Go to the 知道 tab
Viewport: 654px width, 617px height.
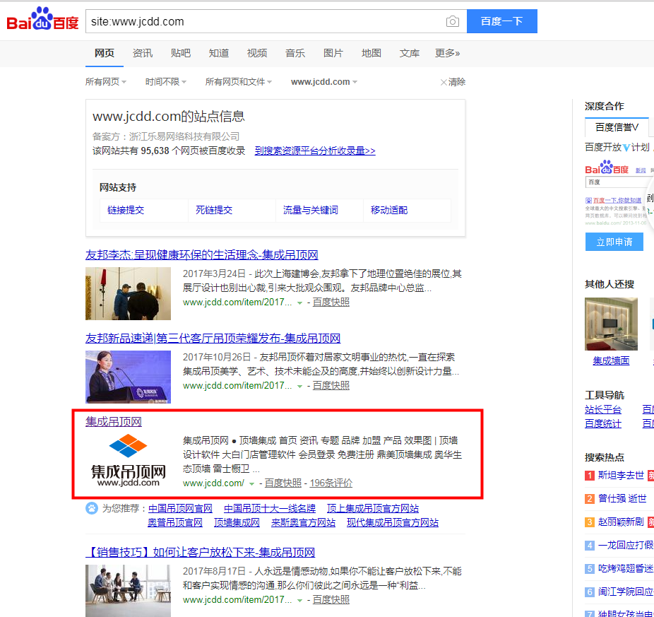click(219, 53)
